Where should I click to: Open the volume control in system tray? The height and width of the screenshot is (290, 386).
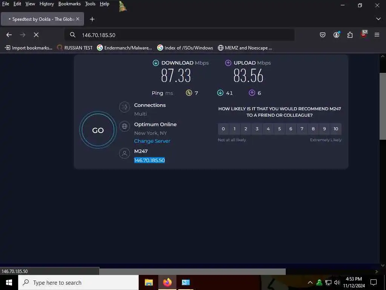(x=337, y=282)
